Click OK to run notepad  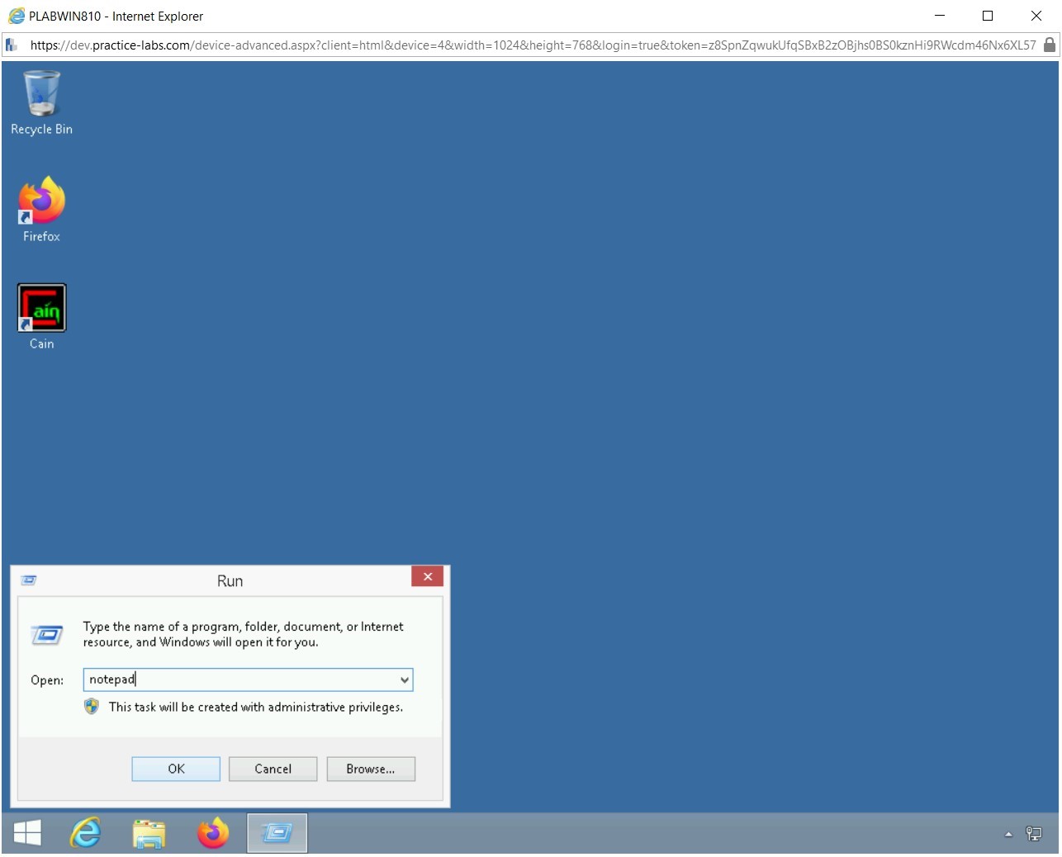pyautogui.click(x=175, y=769)
